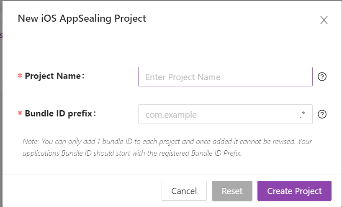Submit with the Create Project button
The width and height of the screenshot is (342, 207).
(x=294, y=191)
